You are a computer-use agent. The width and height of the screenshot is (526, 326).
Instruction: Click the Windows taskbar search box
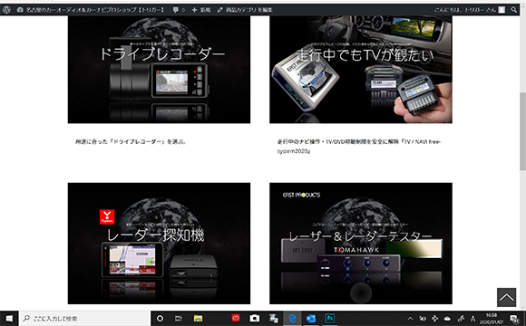[x=84, y=318]
